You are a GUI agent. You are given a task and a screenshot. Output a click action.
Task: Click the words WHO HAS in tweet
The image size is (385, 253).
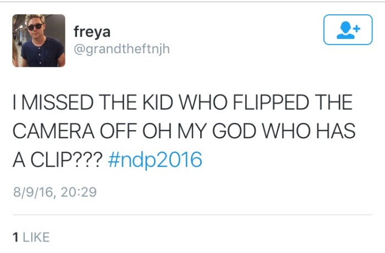309,131
